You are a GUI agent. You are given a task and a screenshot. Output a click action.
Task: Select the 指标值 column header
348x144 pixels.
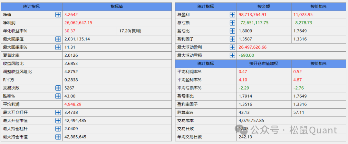click(x=117, y=6)
